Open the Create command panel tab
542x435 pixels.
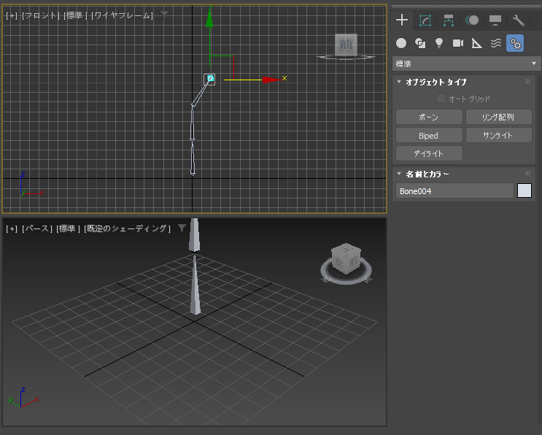point(402,20)
